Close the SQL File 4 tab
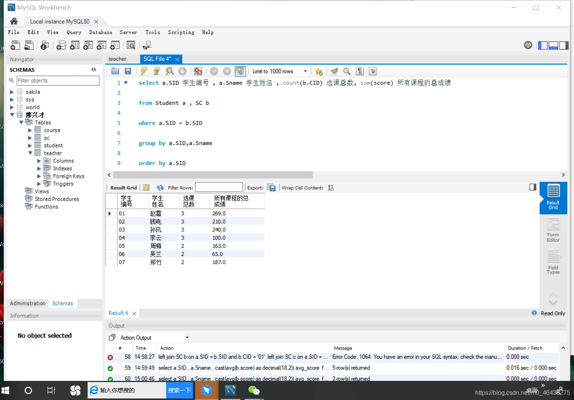Image resolution: width=574 pixels, height=400 pixels. tap(177, 59)
